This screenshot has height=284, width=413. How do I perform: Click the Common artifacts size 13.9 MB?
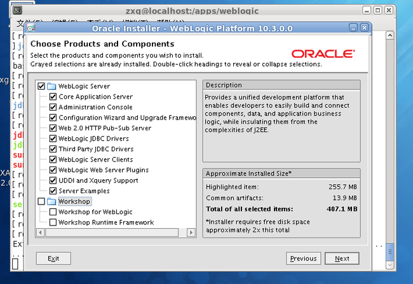coord(344,198)
